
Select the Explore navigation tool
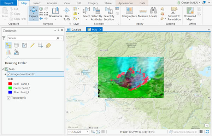[x=34, y=13]
